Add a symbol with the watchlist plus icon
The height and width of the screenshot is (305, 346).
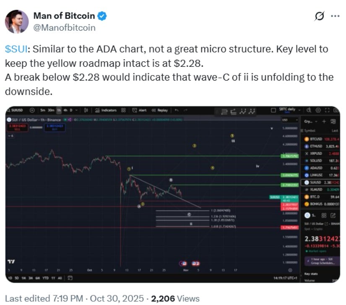pyautogui.click(x=325, y=121)
